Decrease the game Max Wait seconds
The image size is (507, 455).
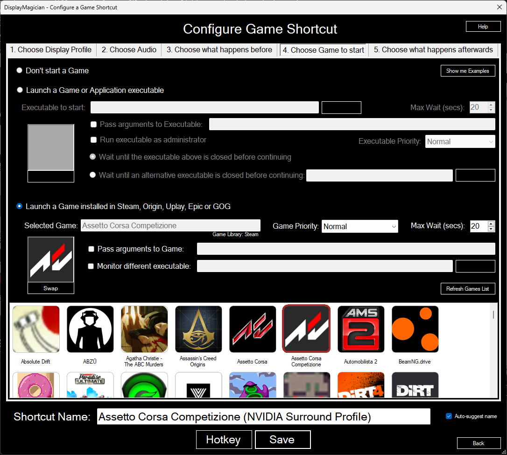point(491,229)
